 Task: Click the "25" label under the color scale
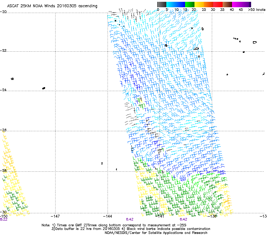(204, 10)
